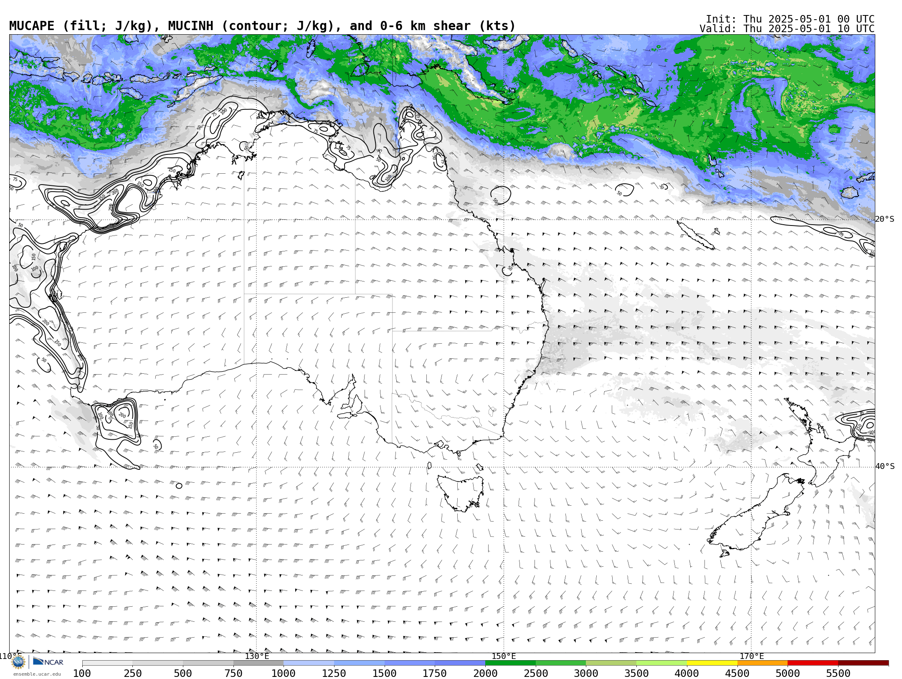Open the ensemble.ucar.edu text link

(37, 674)
